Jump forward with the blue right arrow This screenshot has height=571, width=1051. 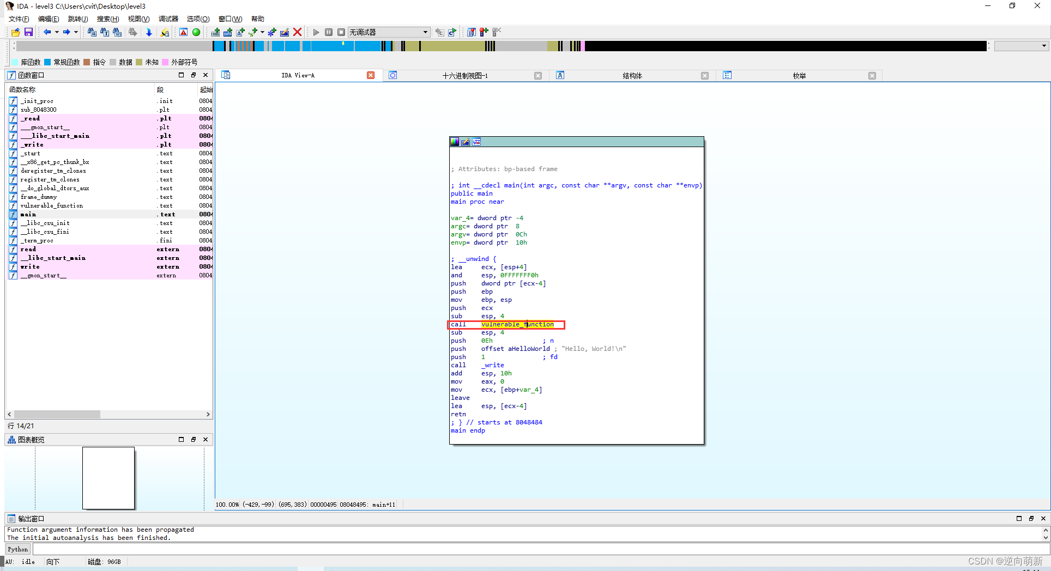point(67,32)
